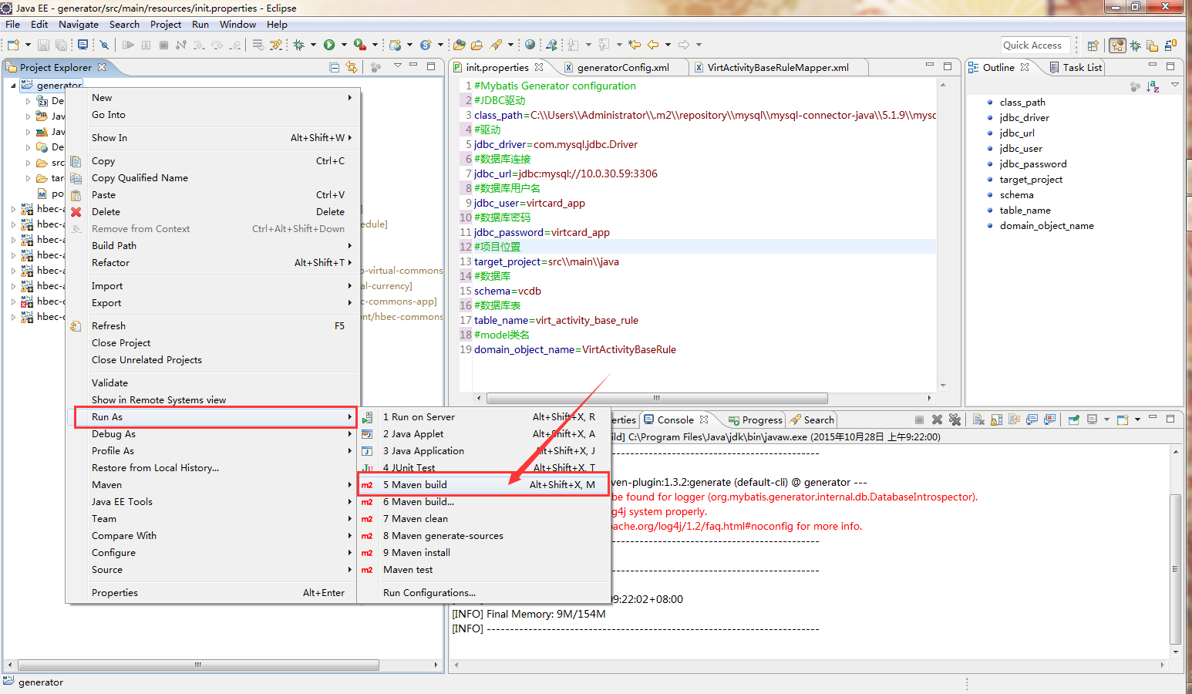1192x694 pixels.
Task: Click Run Configurations... entry
Action: (484, 593)
